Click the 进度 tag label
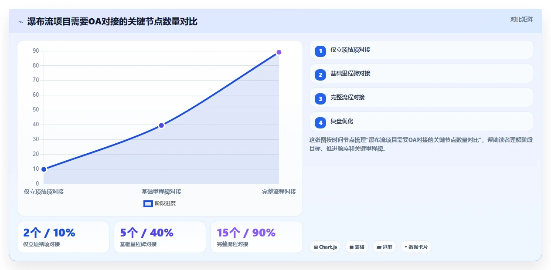 click(388, 247)
